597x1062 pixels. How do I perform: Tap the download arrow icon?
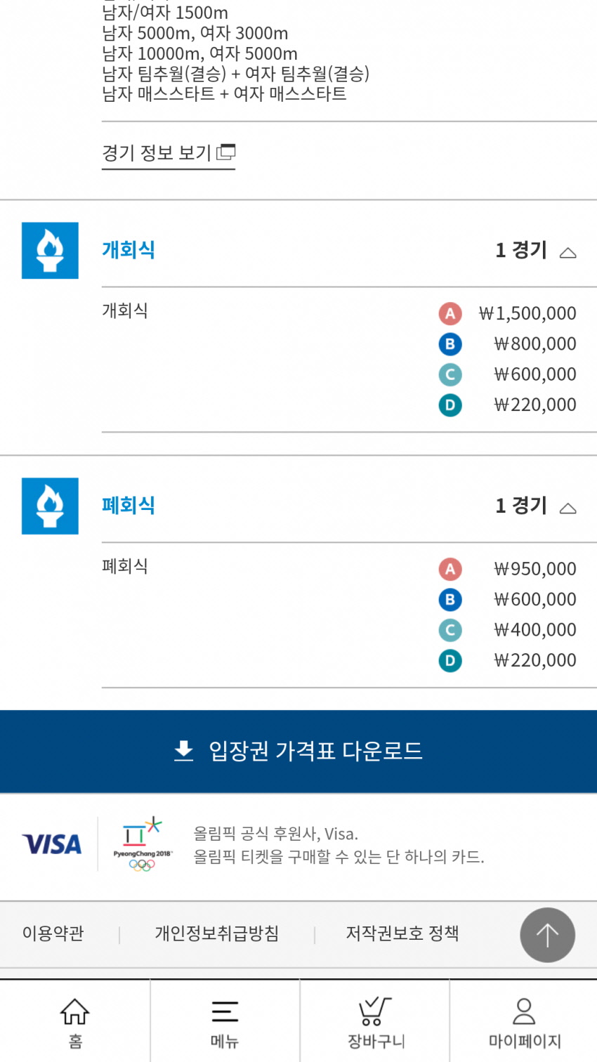tap(183, 751)
